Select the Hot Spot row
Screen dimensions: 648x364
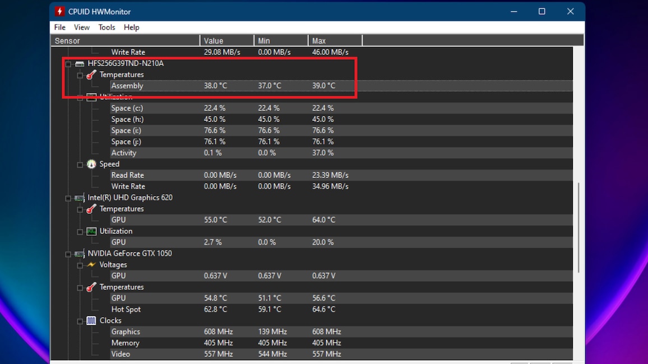(x=341, y=309)
